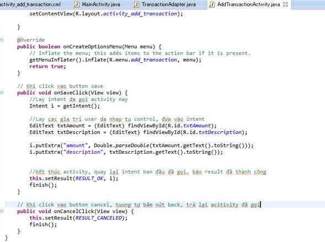The image size is (325, 242).
Task: Click the txtDescription id reference in findViewById
Action: coord(220,132)
